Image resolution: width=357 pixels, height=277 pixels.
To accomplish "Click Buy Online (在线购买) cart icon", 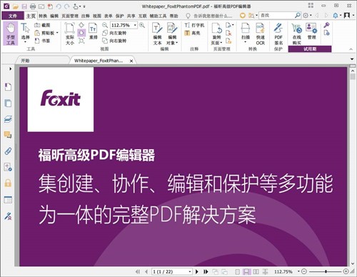I will pyautogui.click(x=297, y=29).
